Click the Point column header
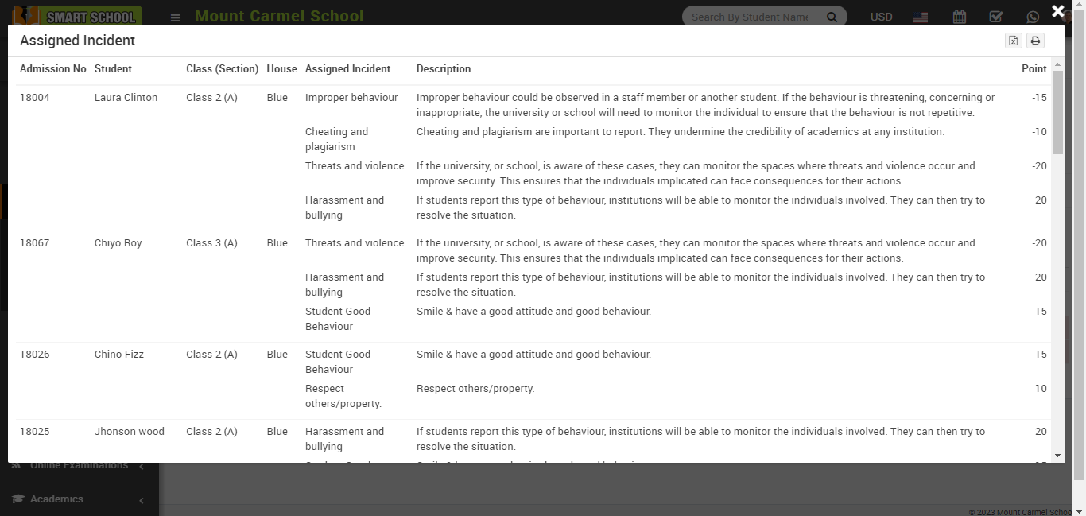This screenshot has height=516, width=1086. [1034, 69]
